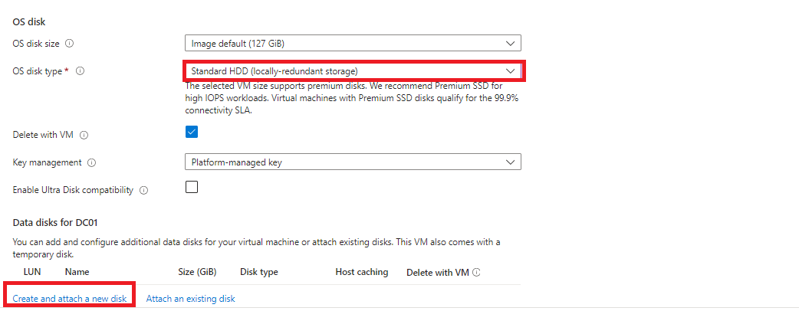This screenshot has width=799, height=311.
Task: Click the Disk type column header
Action: click(x=259, y=272)
